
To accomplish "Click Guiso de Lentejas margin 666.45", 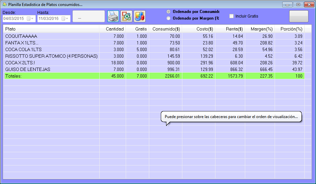I will click(266, 70).
